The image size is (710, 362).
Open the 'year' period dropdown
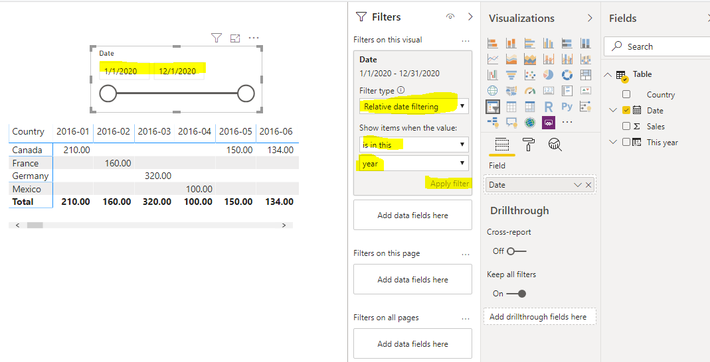[x=414, y=163]
